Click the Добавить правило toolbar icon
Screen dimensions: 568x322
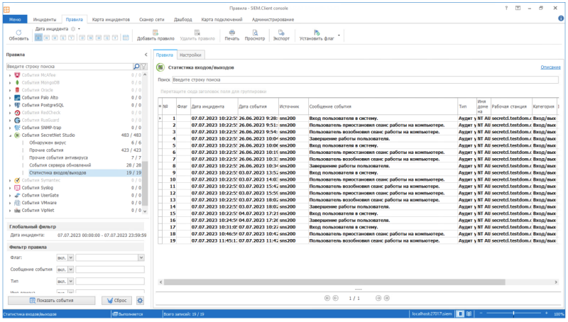(x=155, y=33)
